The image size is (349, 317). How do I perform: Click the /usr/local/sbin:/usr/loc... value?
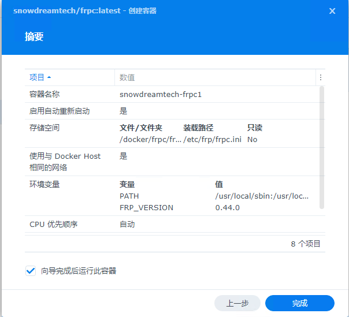262,196
